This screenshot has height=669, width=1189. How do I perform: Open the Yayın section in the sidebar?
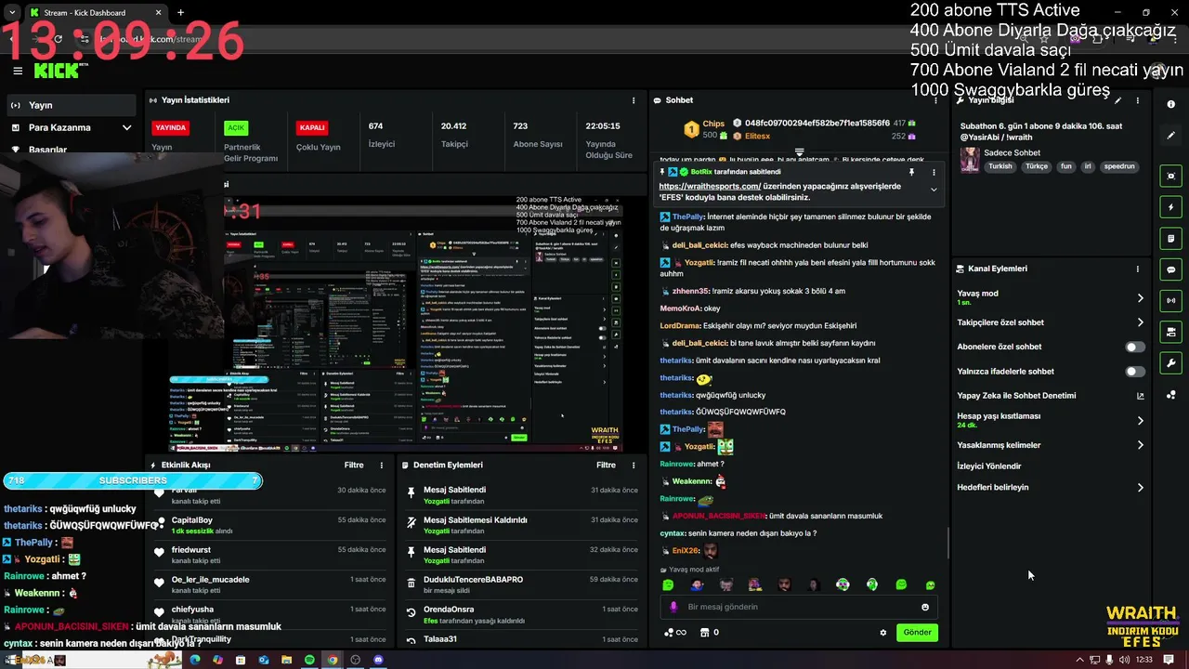(x=72, y=105)
